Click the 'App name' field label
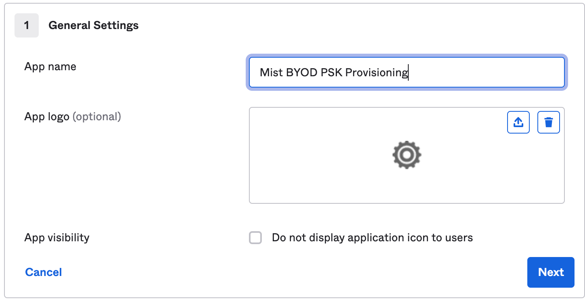 coord(50,67)
